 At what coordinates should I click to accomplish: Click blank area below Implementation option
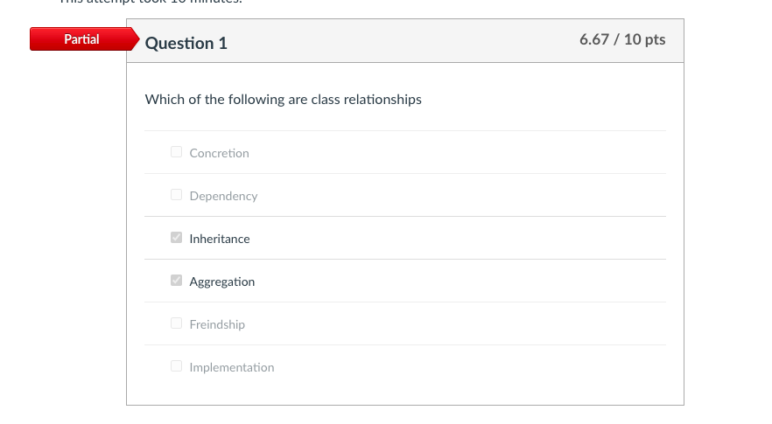[403, 391]
